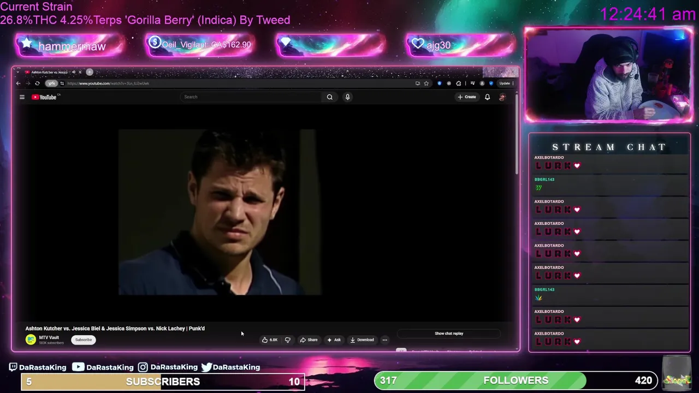Mute the tab using its speaker icon
699x393 pixels.
pos(74,72)
